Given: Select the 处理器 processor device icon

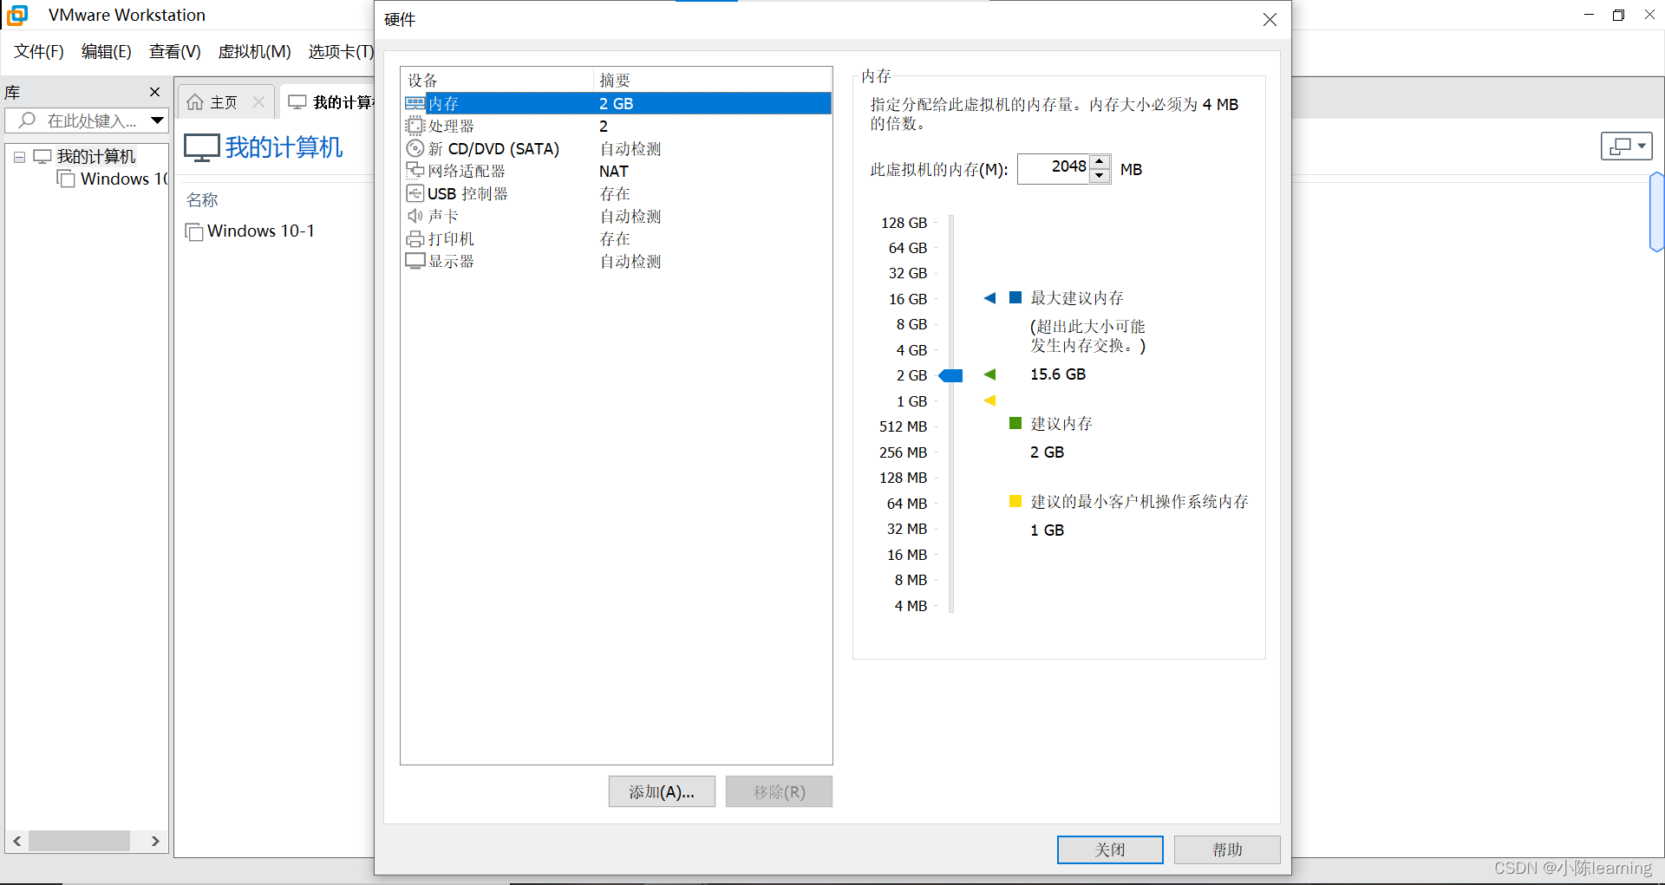Looking at the screenshot, I should point(415,126).
